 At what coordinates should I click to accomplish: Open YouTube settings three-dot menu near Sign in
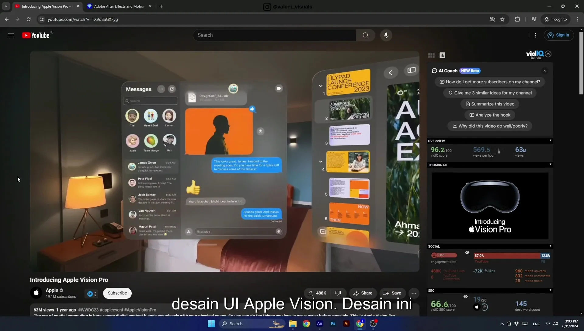coord(535,35)
